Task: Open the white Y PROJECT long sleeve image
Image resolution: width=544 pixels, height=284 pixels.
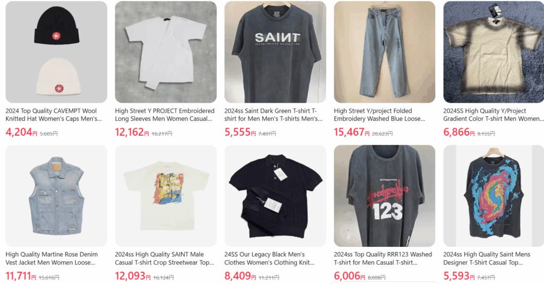Action: (x=166, y=52)
